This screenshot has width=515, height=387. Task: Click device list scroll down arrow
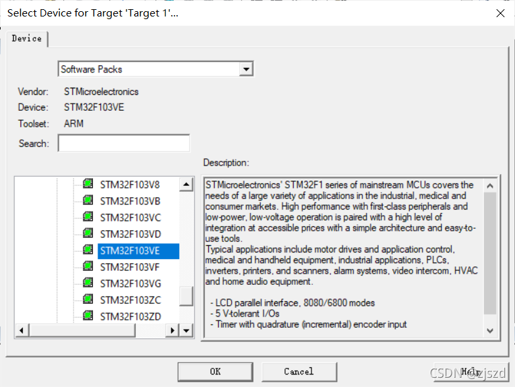pos(186,330)
